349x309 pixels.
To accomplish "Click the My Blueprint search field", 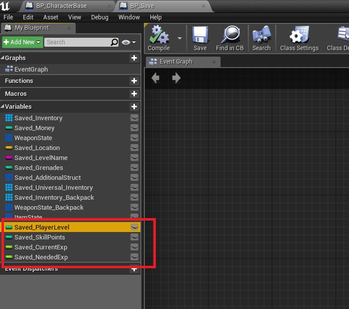I will (77, 42).
